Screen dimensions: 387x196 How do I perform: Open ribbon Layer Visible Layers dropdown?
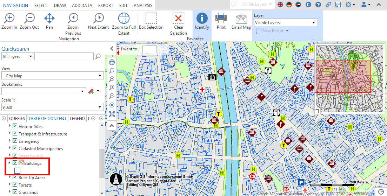[286, 22]
